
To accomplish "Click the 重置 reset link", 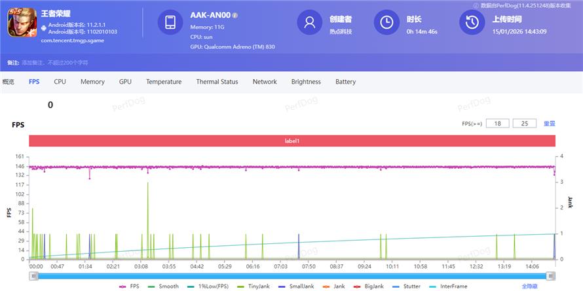I will coord(550,124).
